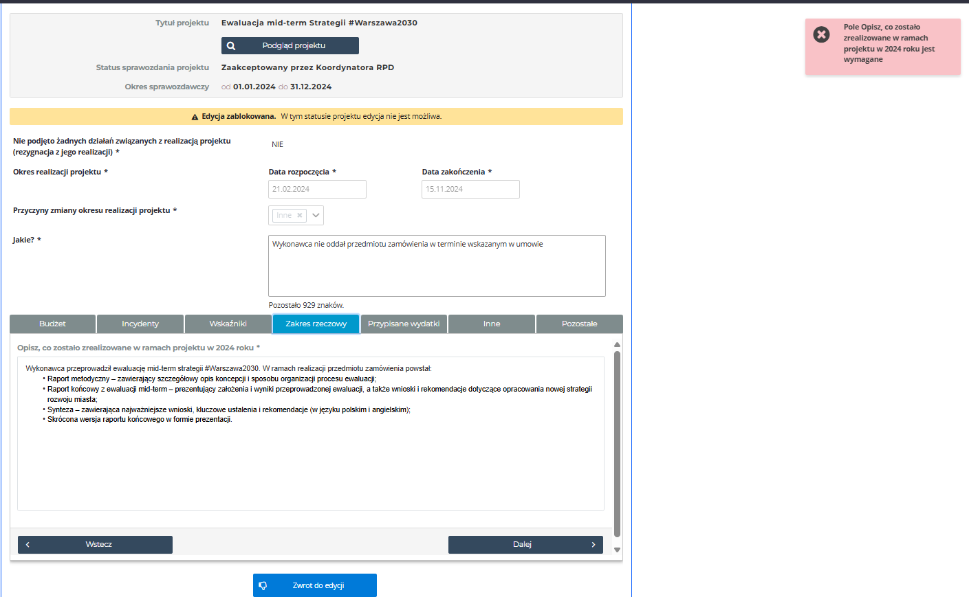Open the Przypisane wydatki tab
The height and width of the screenshot is (597, 969).
click(x=404, y=324)
